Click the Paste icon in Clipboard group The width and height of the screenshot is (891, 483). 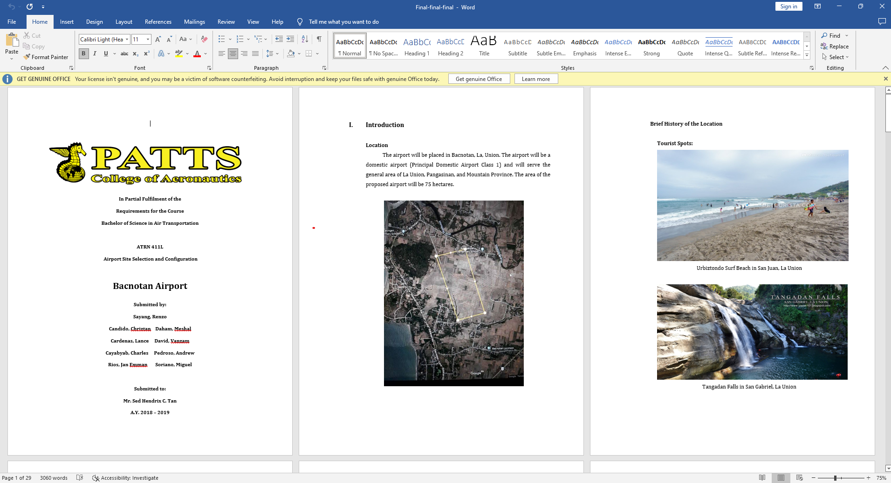click(x=12, y=40)
